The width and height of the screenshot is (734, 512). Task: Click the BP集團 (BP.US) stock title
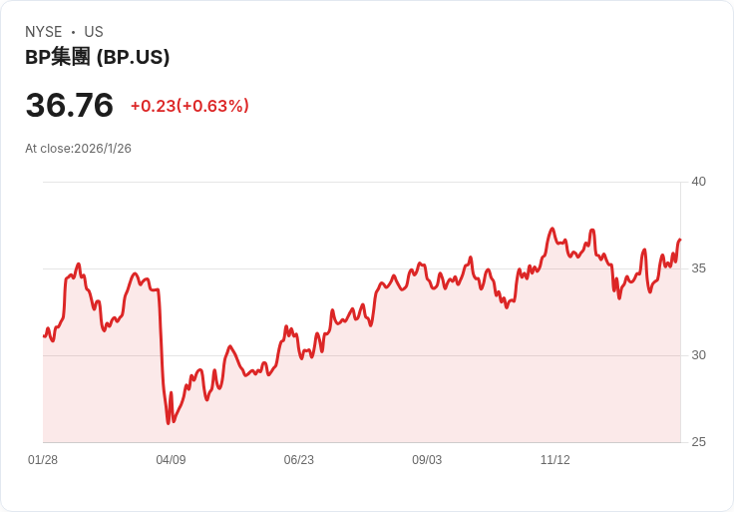(x=98, y=57)
